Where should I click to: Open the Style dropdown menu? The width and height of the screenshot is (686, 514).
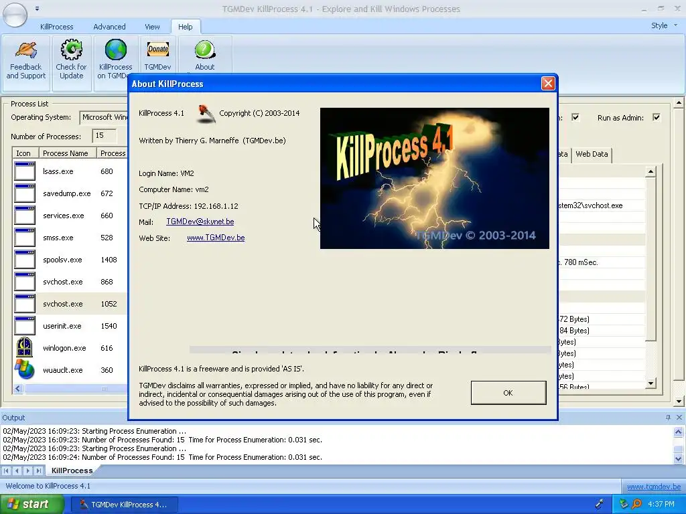click(664, 25)
